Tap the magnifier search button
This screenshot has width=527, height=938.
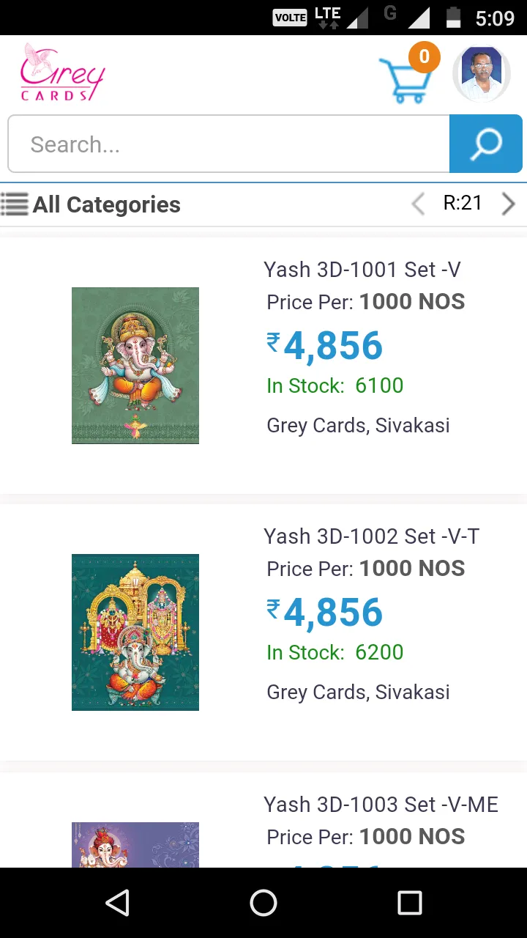(486, 144)
